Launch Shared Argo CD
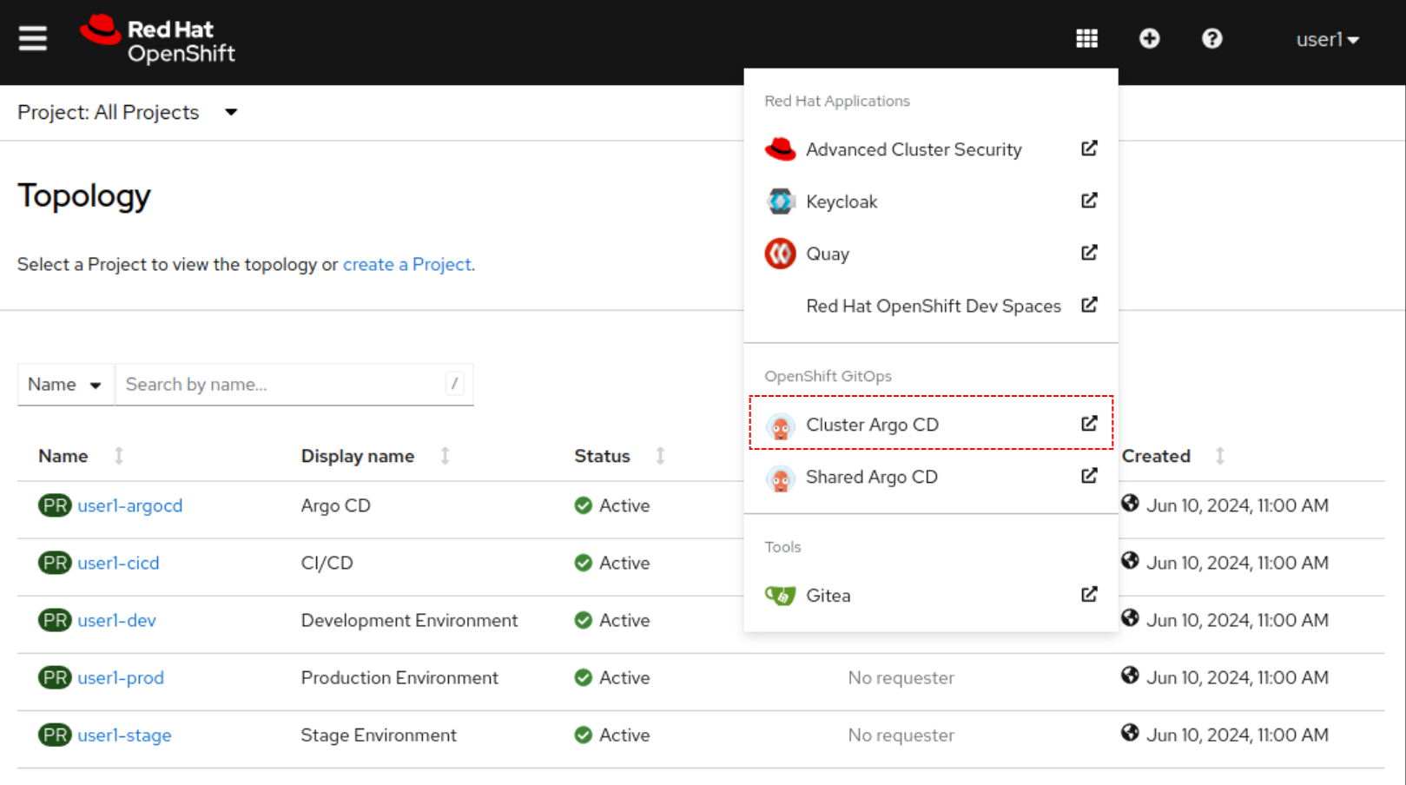 point(931,477)
